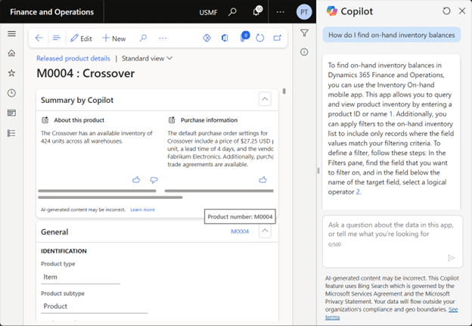472x326 pixels.
Task: Click the Product subtype field
Action: (95, 306)
